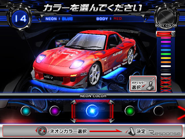185x139 pixels.
Task: Click the NEON COLOR section header
Action: pyautogui.click(x=93, y=96)
